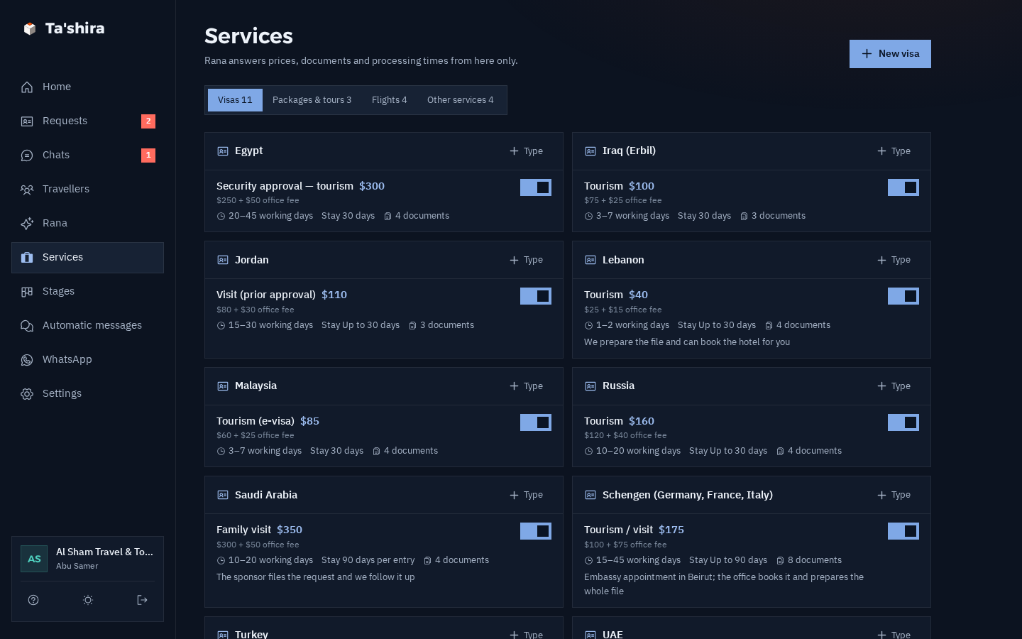Go to Home in sidebar

coord(87,87)
